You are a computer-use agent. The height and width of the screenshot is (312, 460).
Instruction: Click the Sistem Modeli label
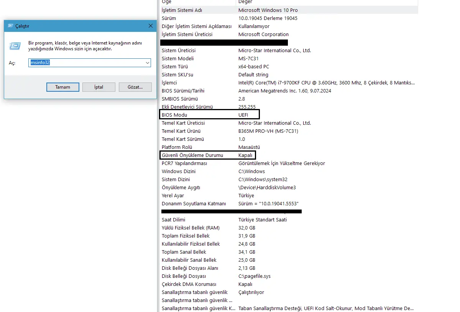177,58
